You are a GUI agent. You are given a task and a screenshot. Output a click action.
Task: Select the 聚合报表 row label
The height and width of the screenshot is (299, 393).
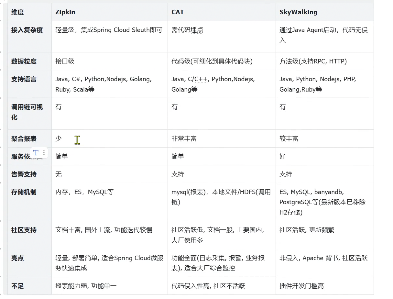(x=24, y=139)
